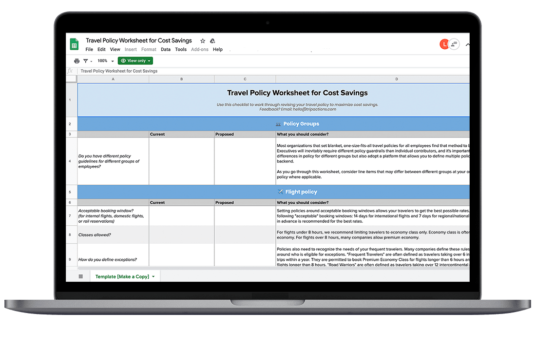Open the View only mode dropdown
The height and width of the screenshot is (352, 536).
tap(135, 61)
